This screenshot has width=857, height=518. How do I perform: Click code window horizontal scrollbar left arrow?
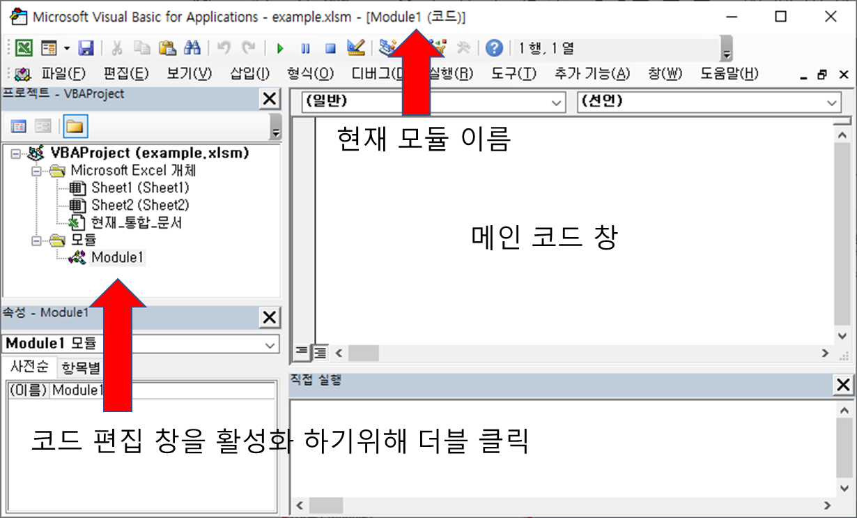(x=339, y=353)
